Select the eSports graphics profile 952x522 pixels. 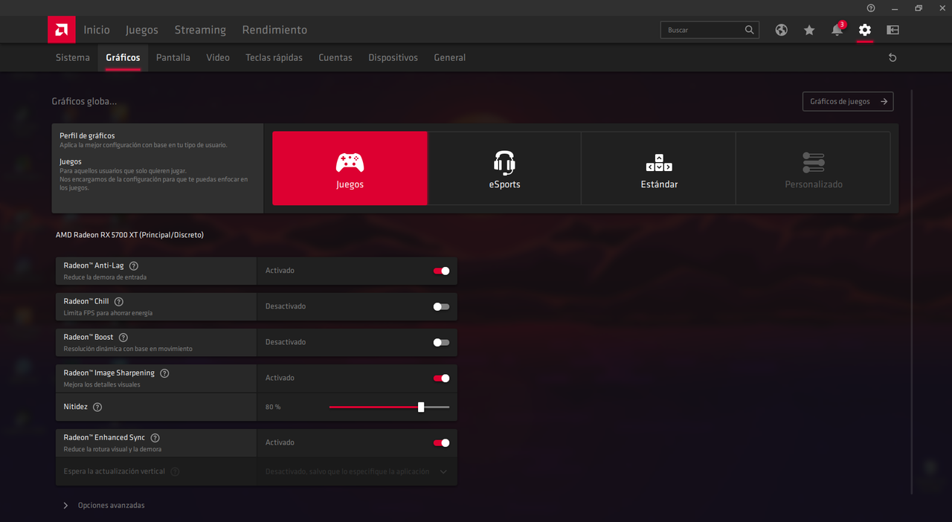(x=504, y=168)
